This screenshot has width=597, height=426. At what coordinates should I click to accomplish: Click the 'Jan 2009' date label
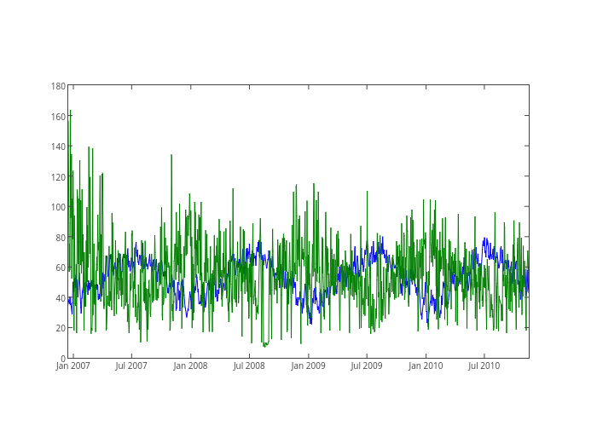pos(308,366)
